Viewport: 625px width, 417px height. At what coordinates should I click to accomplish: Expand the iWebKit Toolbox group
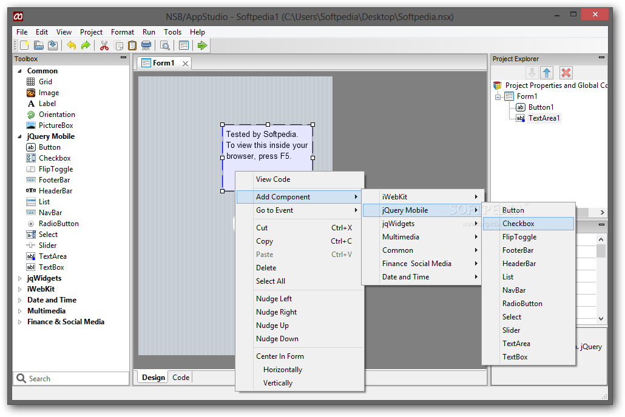(x=19, y=289)
